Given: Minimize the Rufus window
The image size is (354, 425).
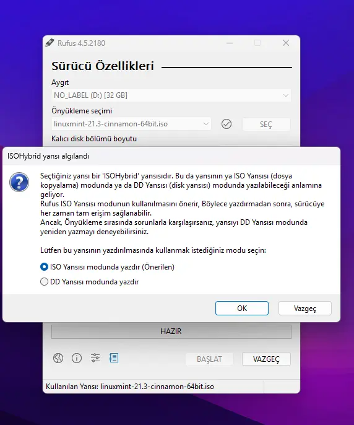Looking at the screenshot, I should [x=230, y=43].
